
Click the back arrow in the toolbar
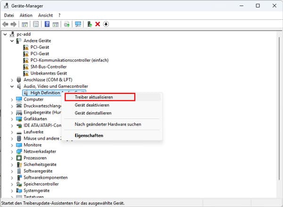6,24
